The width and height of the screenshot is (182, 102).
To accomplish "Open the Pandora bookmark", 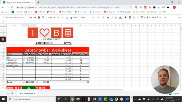I will click(x=52, y=12).
